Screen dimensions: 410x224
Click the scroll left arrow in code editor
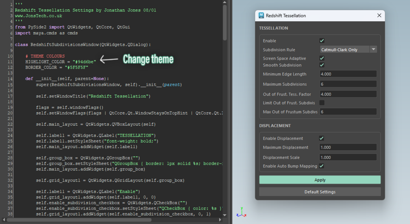(x=4, y=220)
